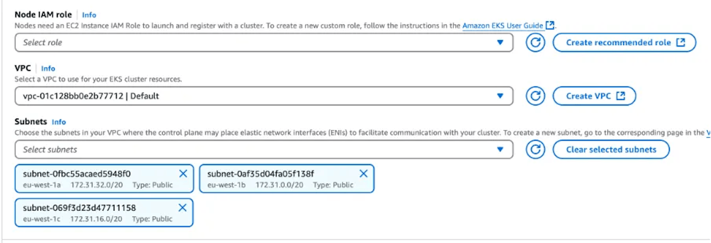Click the Create recommended role button
711x243 pixels.
point(624,42)
